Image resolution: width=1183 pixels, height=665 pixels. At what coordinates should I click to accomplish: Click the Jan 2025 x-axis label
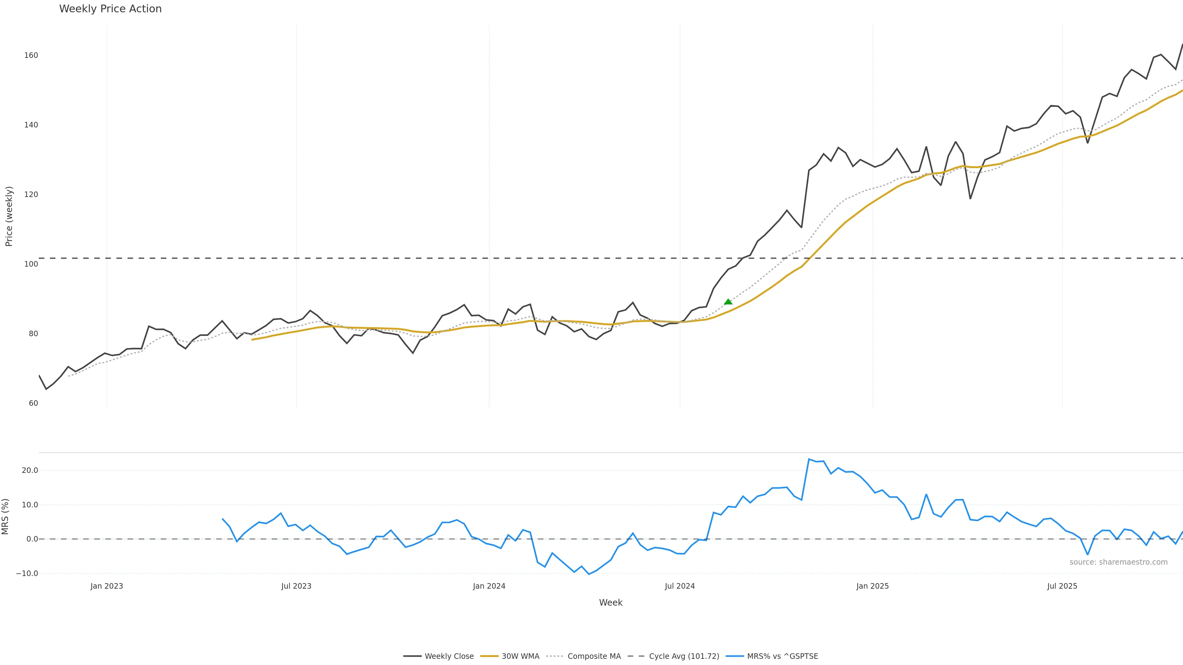coord(872,586)
